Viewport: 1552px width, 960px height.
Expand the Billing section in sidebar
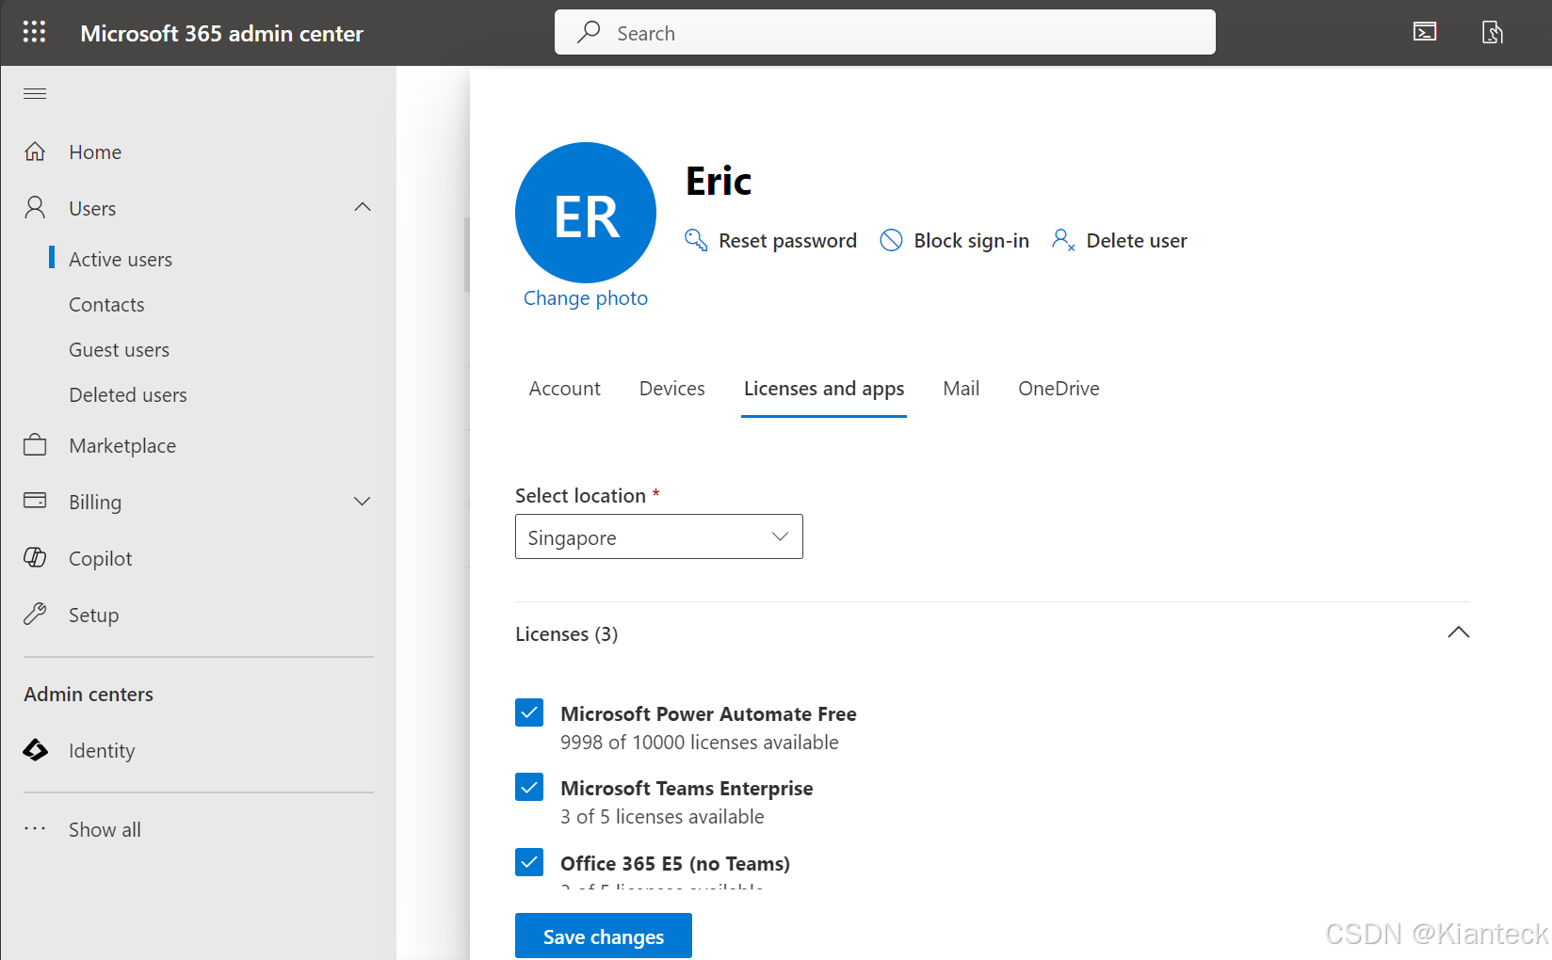tap(363, 501)
